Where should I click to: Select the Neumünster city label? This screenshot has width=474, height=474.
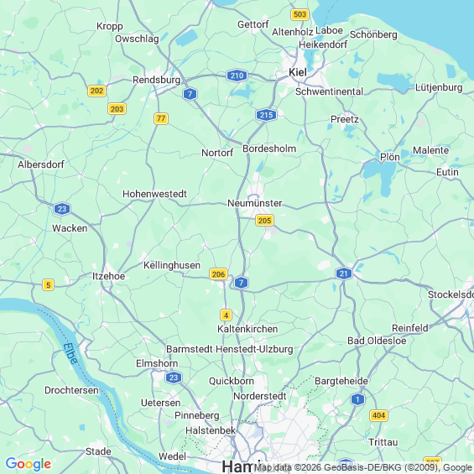pyautogui.click(x=255, y=203)
